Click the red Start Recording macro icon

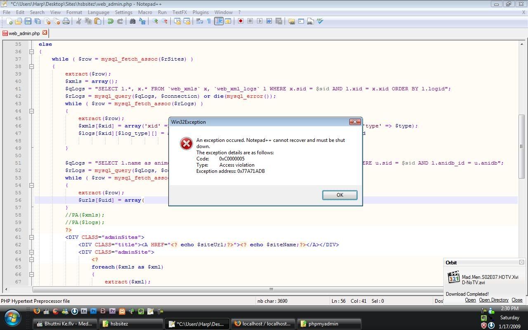point(241,21)
